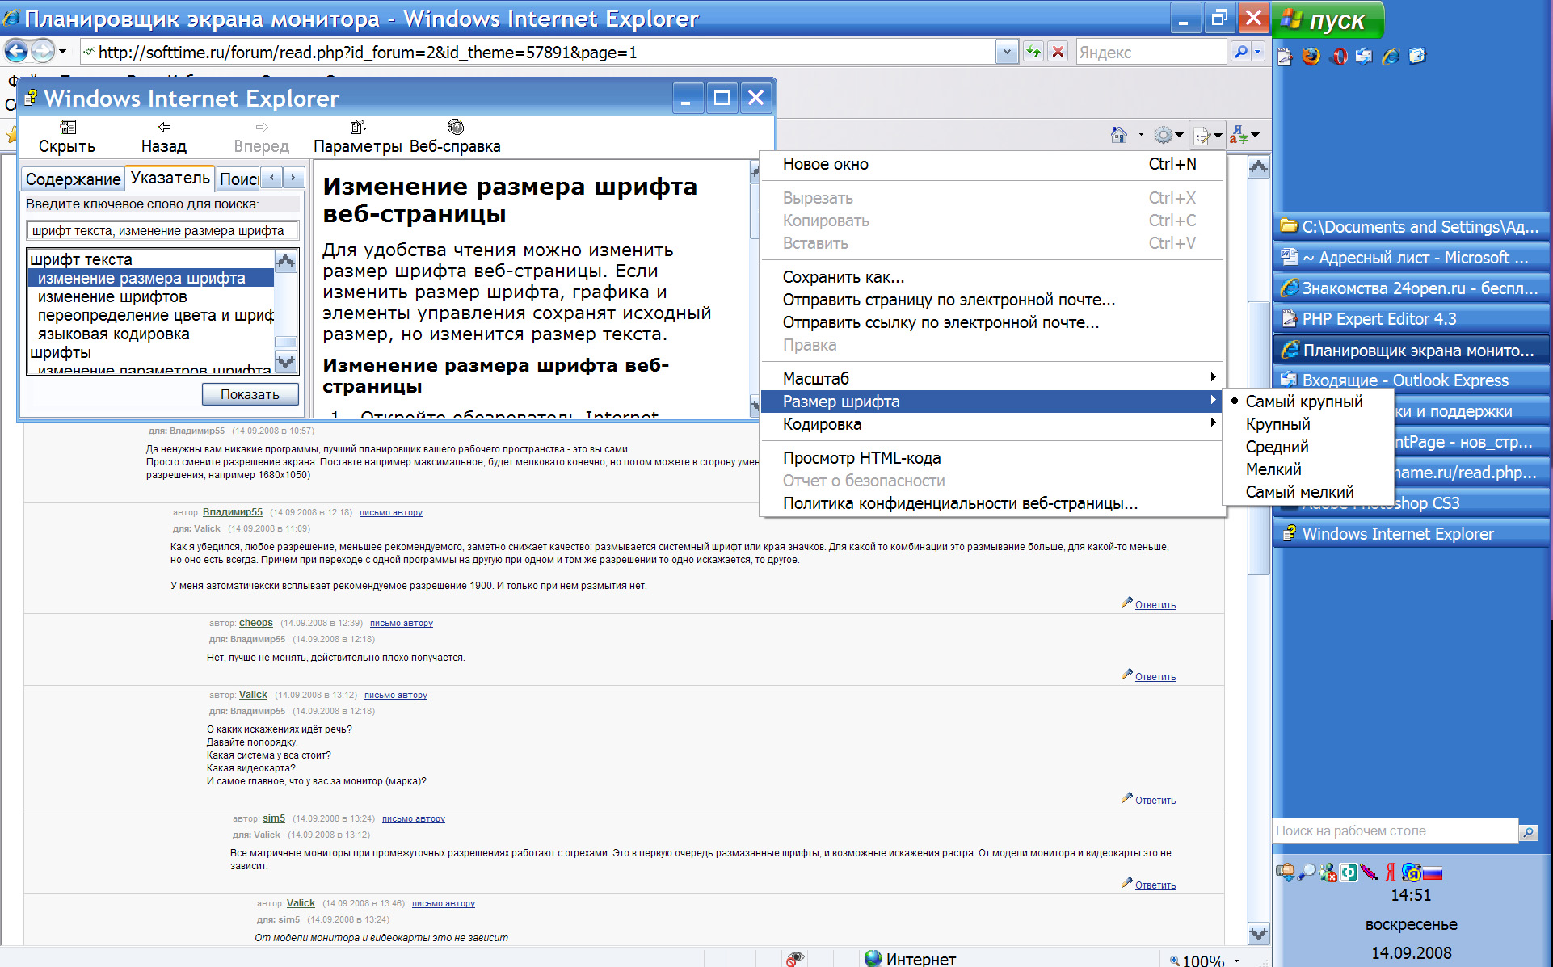Open Параметры in the help toolbar
The image size is (1553, 967).
coord(358,137)
